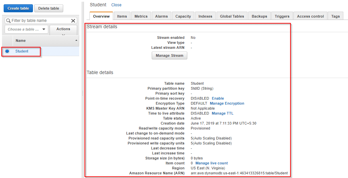Click the Manage TTL link

[222, 113]
